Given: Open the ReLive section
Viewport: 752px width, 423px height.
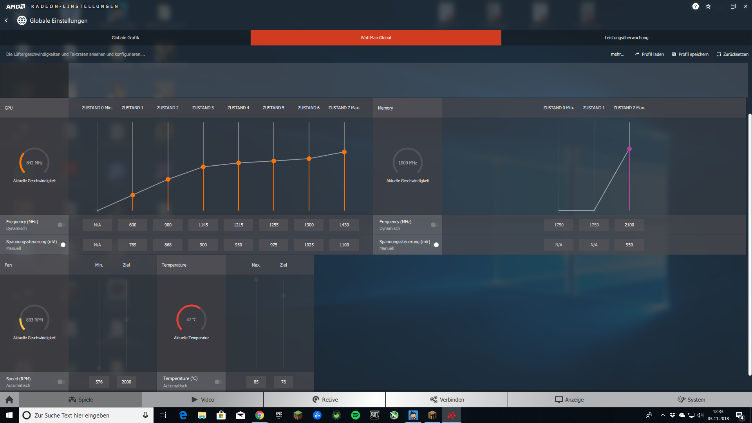Looking at the screenshot, I should coord(325,399).
